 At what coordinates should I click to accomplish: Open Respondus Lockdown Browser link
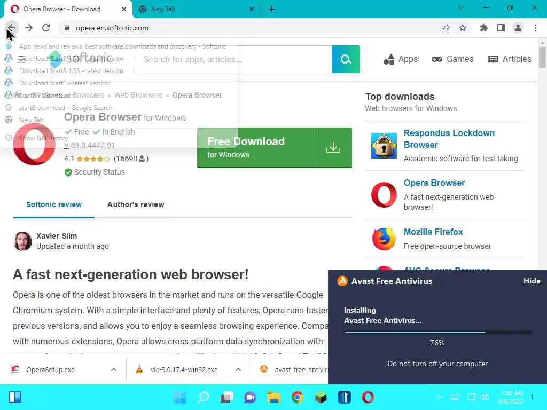click(449, 139)
